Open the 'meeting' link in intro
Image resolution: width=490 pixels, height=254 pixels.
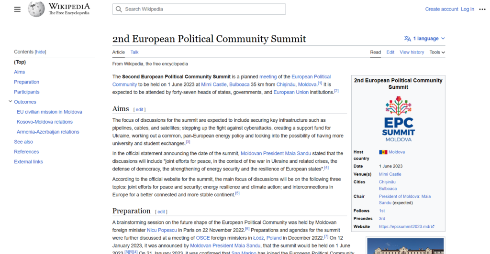[x=268, y=77]
